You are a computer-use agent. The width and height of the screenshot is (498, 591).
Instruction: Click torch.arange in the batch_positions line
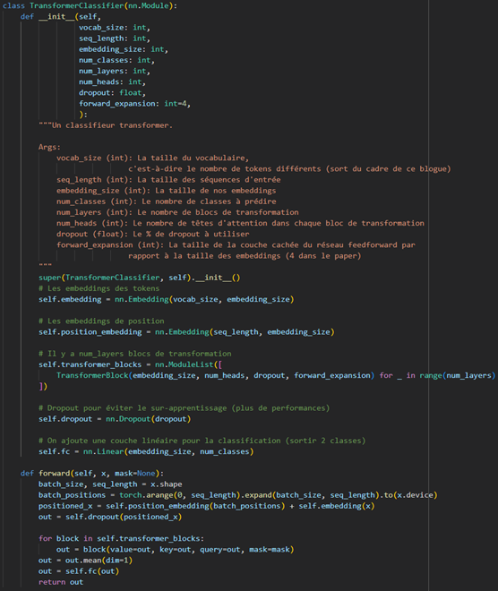point(146,495)
